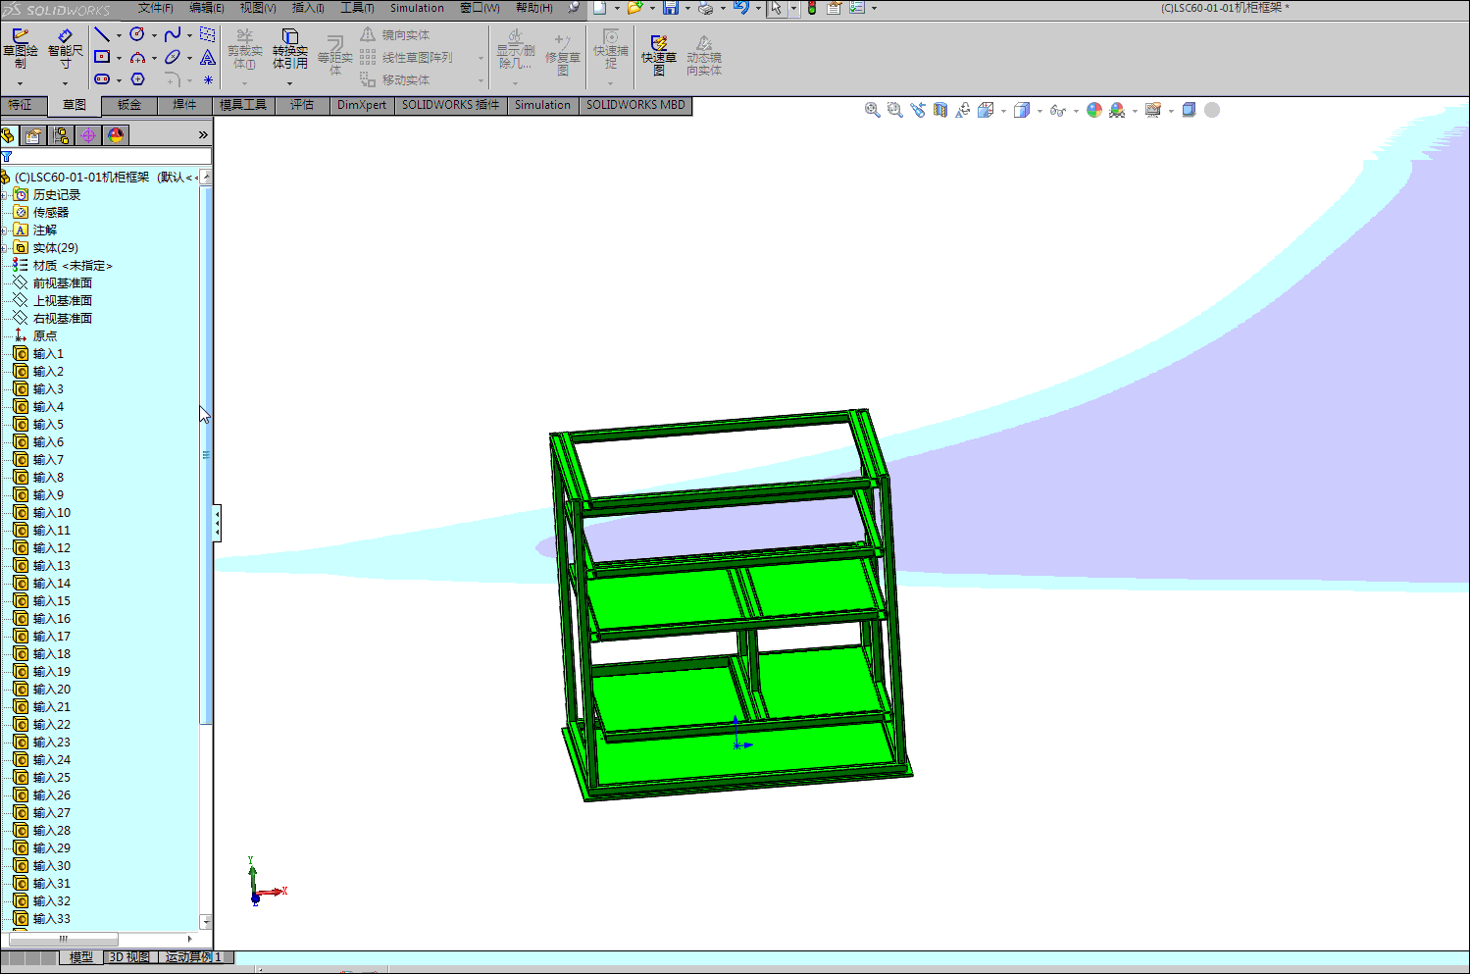Open DisplayManager panel tab
The height and width of the screenshot is (974, 1470).
[x=116, y=135]
